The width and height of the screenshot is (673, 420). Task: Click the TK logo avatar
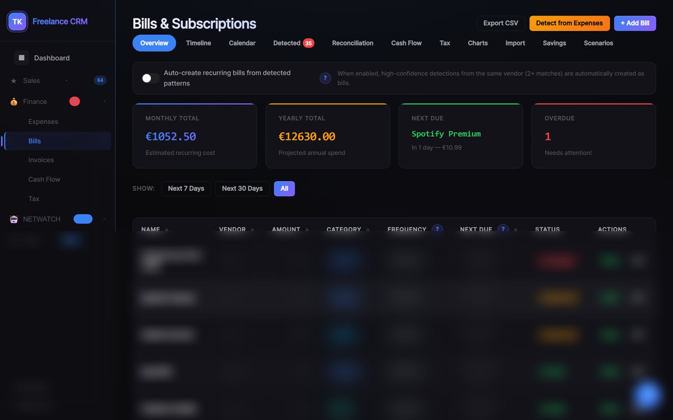(17, 21)
